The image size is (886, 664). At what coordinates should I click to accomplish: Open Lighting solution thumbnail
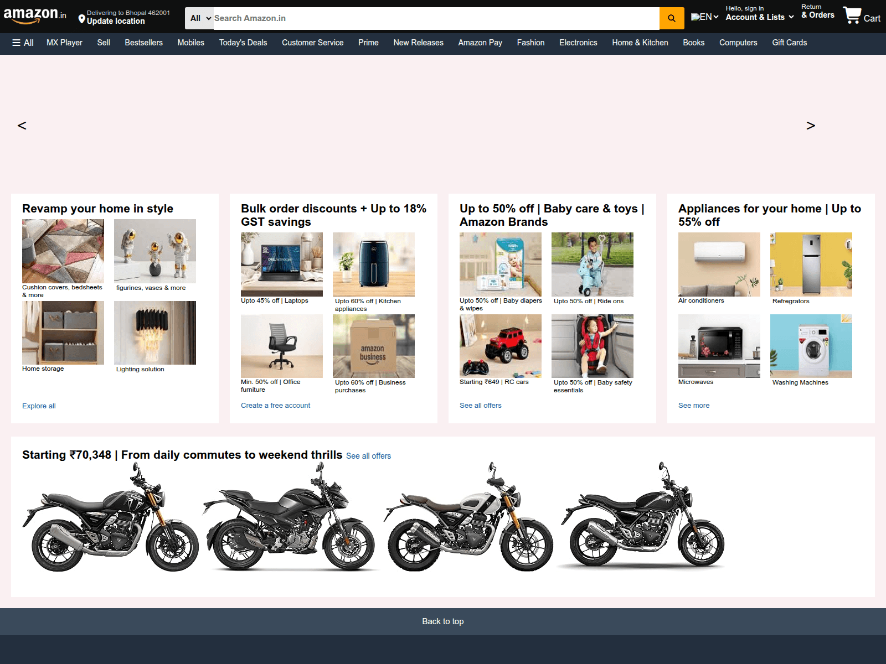(155, 333)
